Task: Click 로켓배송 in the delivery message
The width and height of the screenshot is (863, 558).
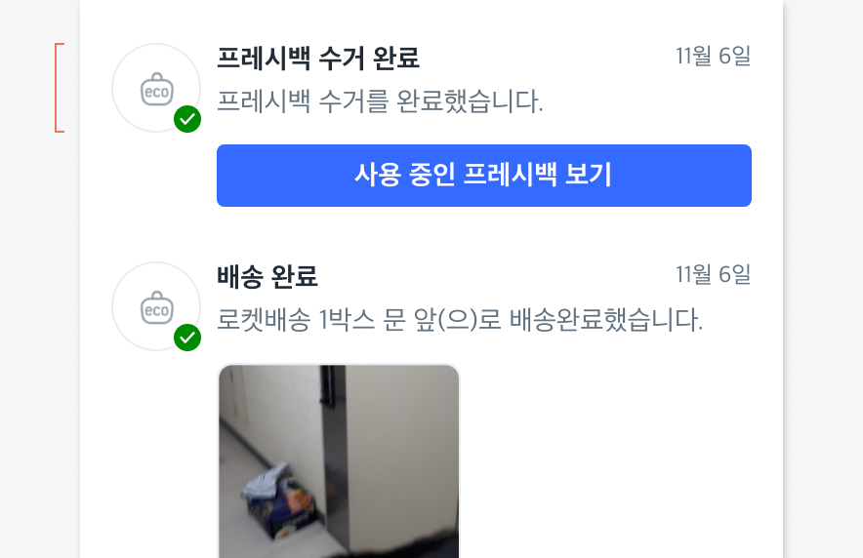Action: coord(264,319)
